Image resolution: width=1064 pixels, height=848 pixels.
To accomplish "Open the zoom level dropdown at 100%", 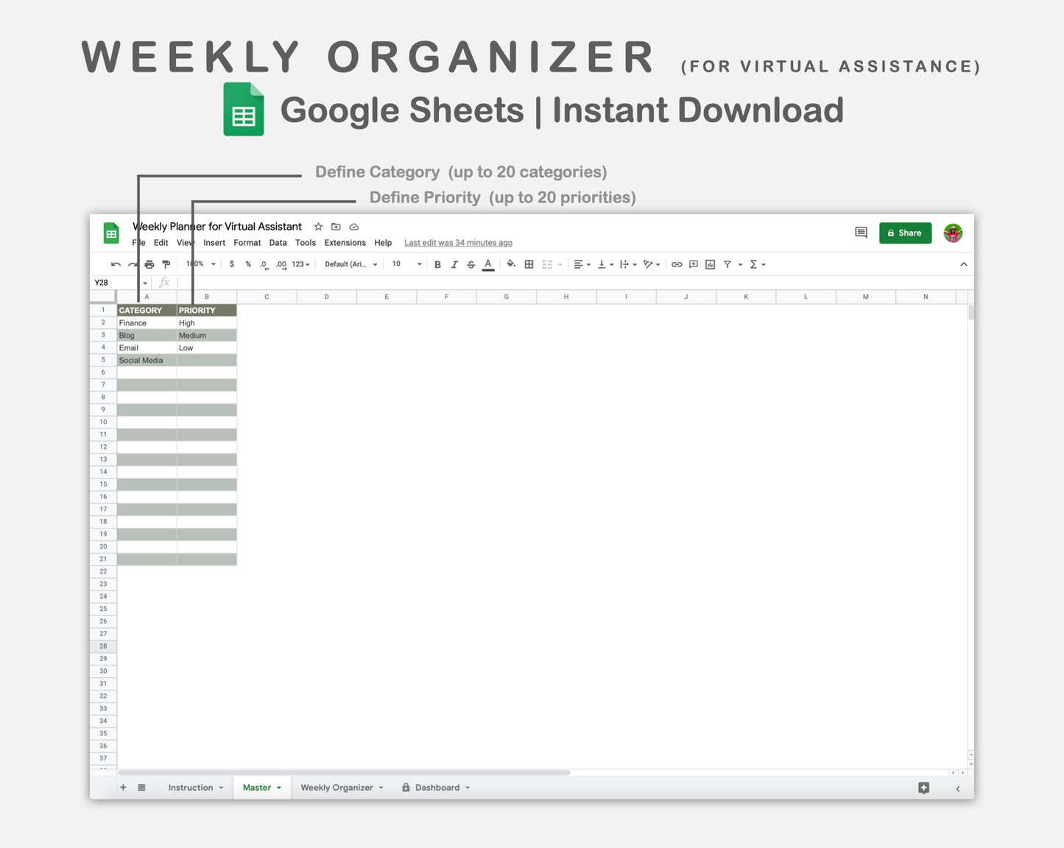I will 199,264.
